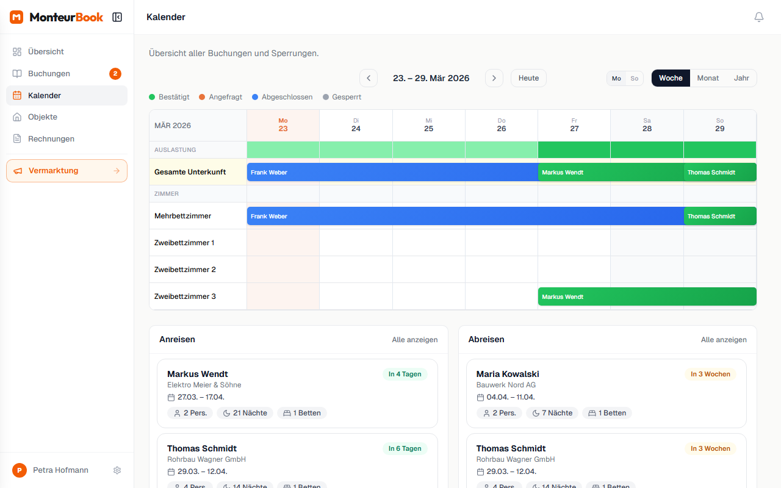This screenshot has width=781, height=488.
Task: Open Buchungen in the sidebar
Action: tap(49, 74)
